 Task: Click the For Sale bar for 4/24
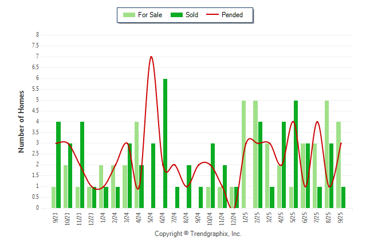click(x=136, y=165)
